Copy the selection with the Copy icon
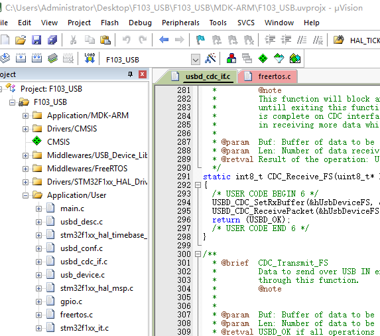The image size is (380, 336). click(x=90, y=40)
